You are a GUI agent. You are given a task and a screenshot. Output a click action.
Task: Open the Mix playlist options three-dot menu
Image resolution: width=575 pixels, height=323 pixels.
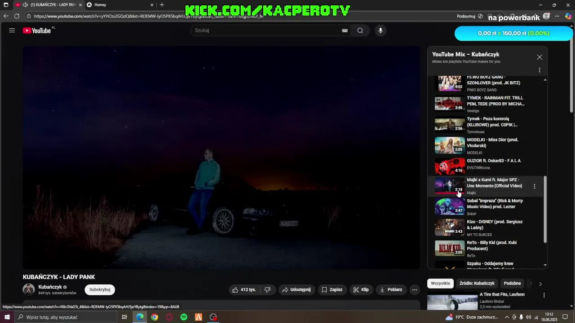click(540, 70)
